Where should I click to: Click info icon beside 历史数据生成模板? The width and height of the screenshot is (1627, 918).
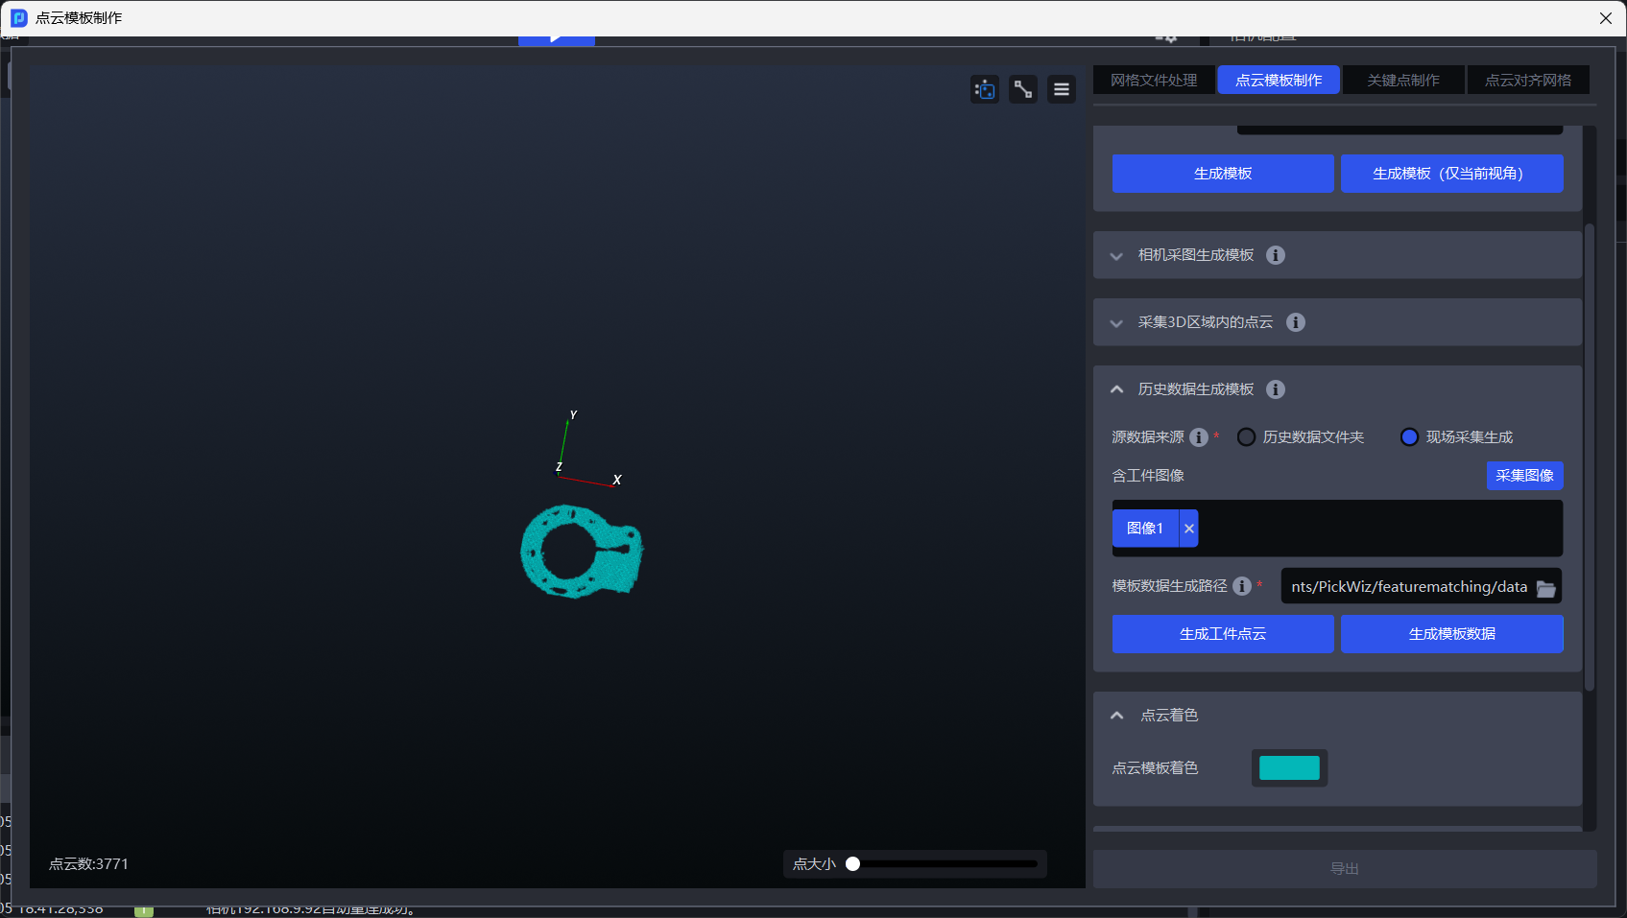coord(1276,389)
